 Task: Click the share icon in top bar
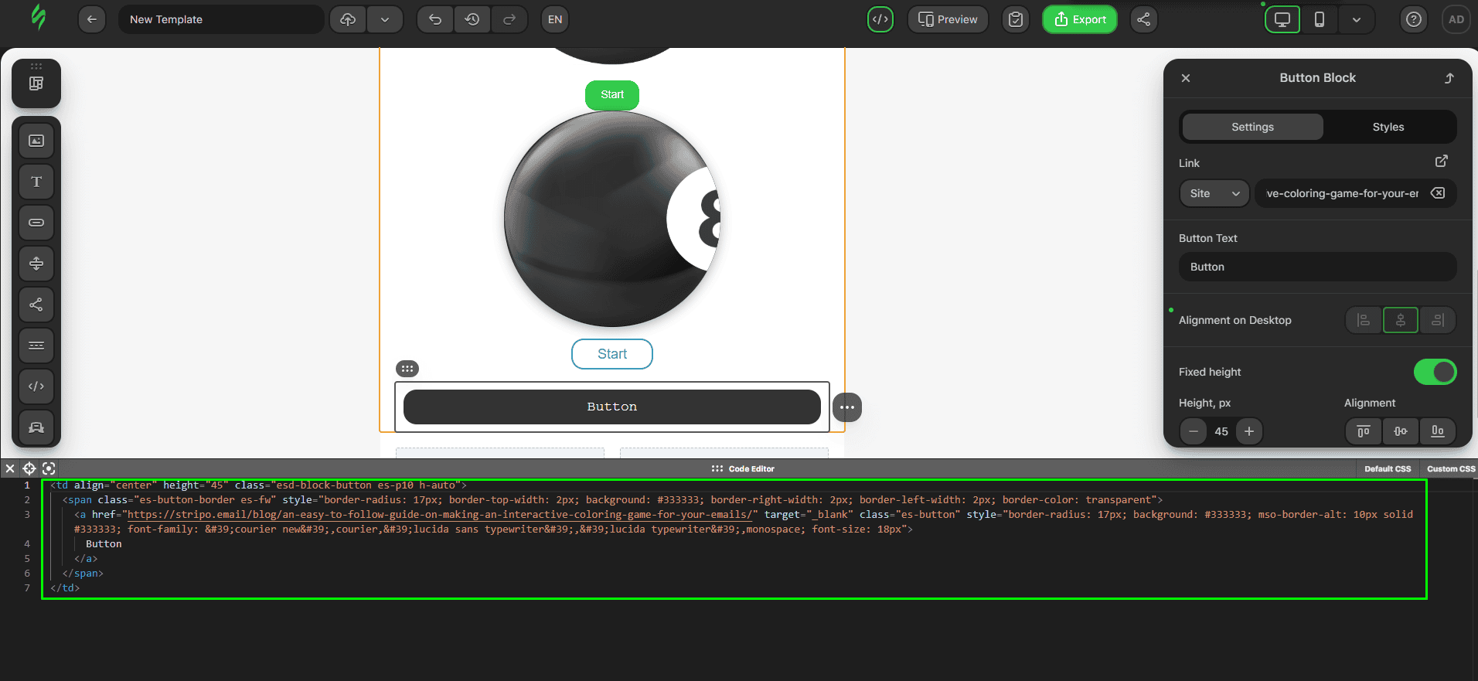click(1143, 19)
